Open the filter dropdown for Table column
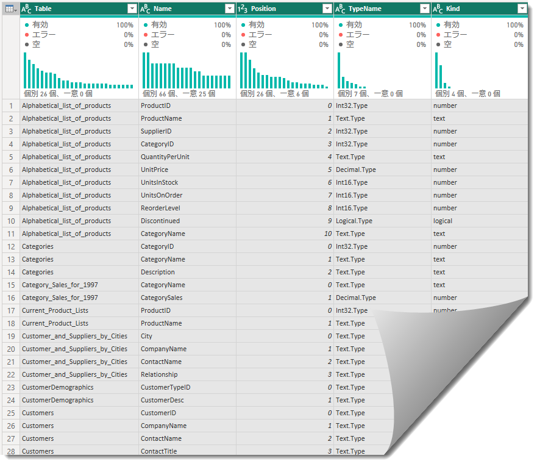 tap(132, 9)
